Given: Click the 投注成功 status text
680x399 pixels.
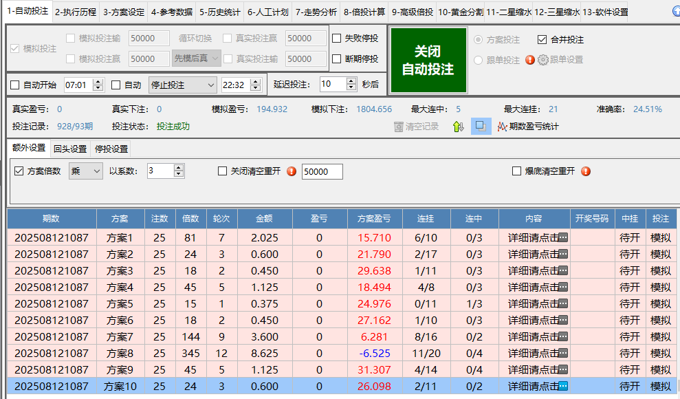Looking at the screenshot, I should (x=173, y=126).
